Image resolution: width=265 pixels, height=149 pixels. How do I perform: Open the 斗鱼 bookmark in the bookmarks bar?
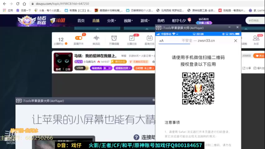[48, 11]
